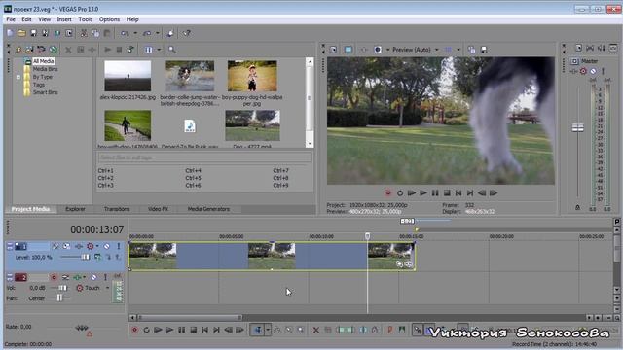Select the Envelope Edit tool below timeline

tap(277, 330)
